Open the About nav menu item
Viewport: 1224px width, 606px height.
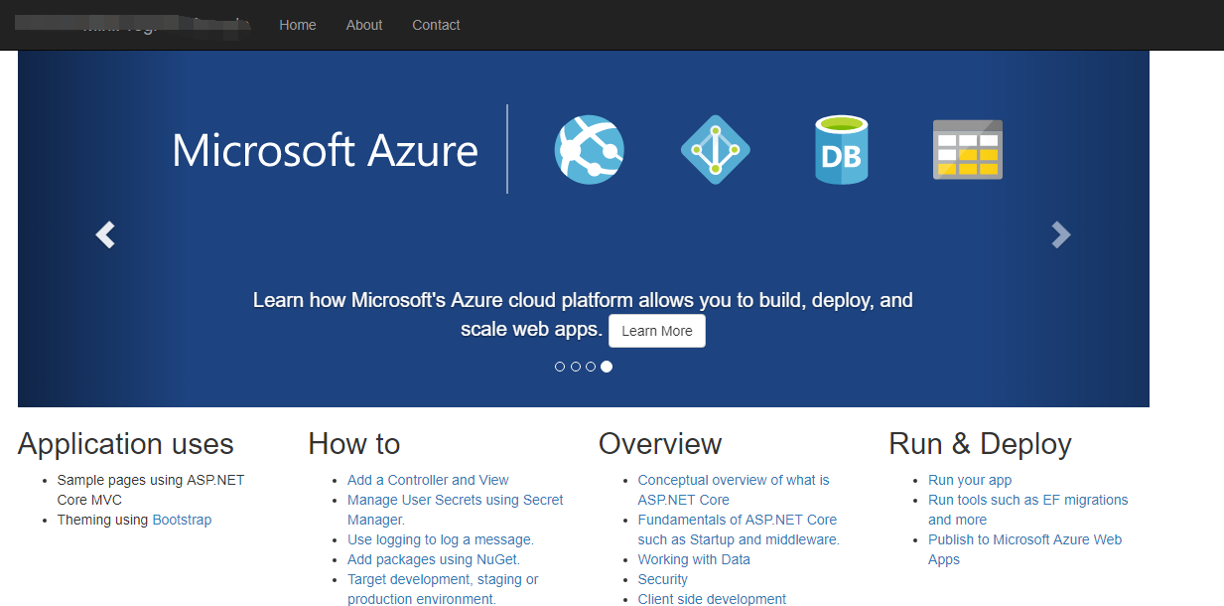click(364, 25)
